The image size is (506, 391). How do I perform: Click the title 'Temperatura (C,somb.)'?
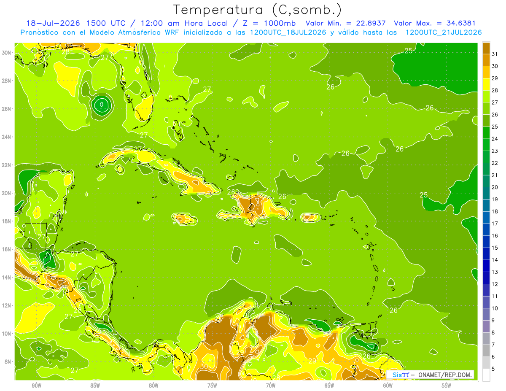[x=258, y=10]
